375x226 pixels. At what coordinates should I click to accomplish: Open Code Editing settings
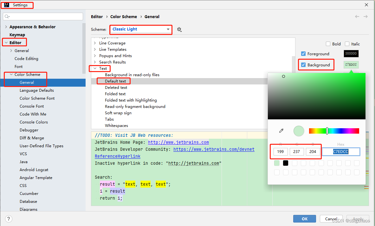tap(26, 59)
